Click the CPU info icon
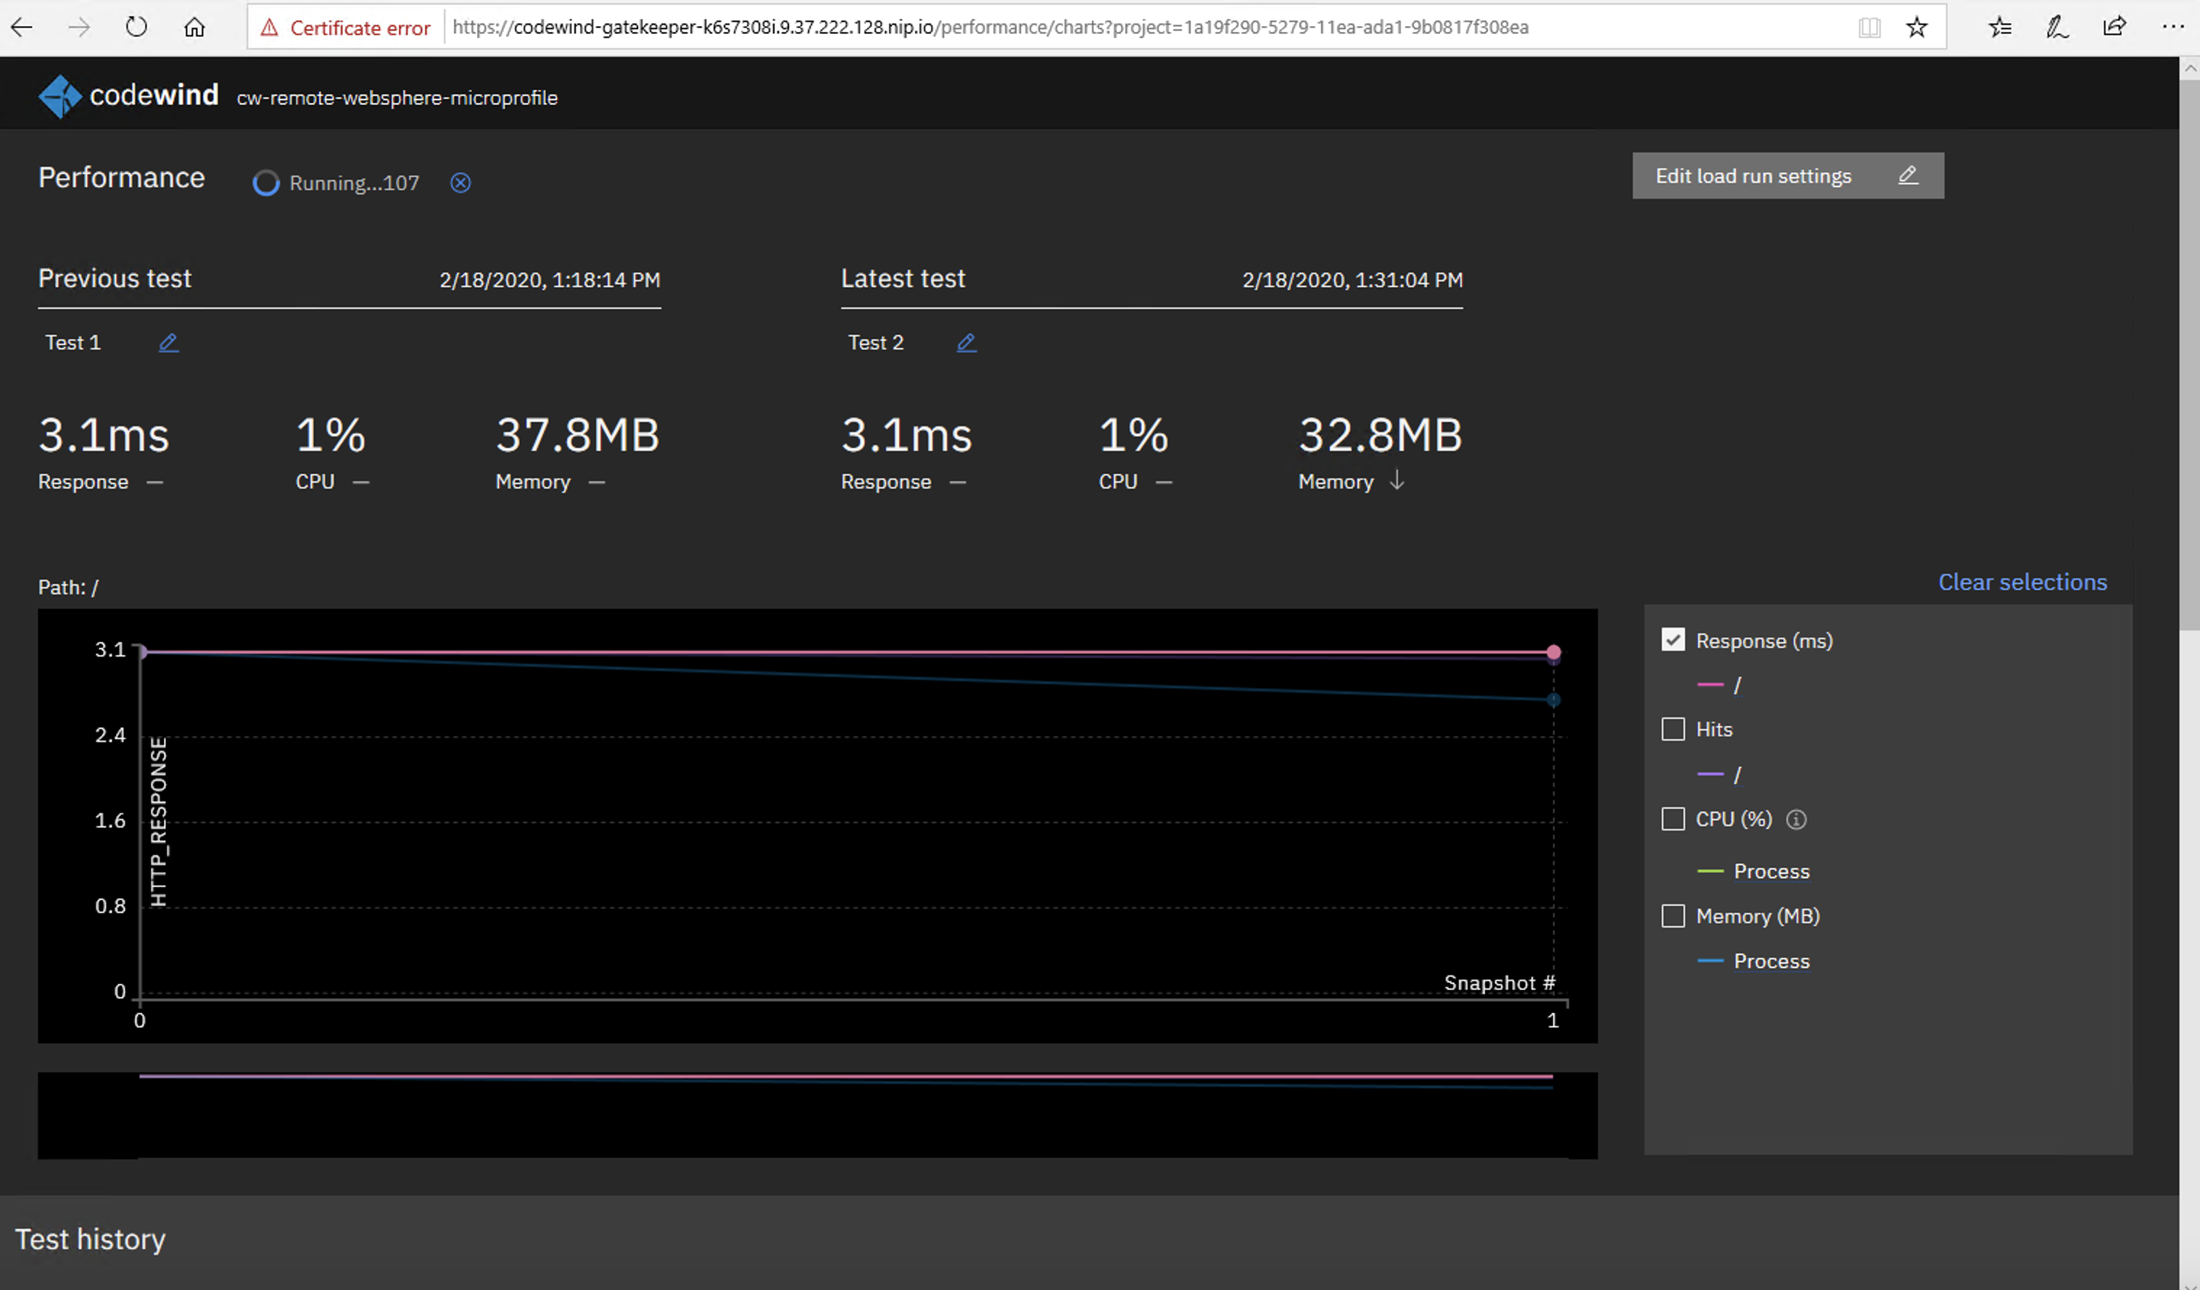The height and width of the screenshot is (1290, 2200). click(1796, 820)
